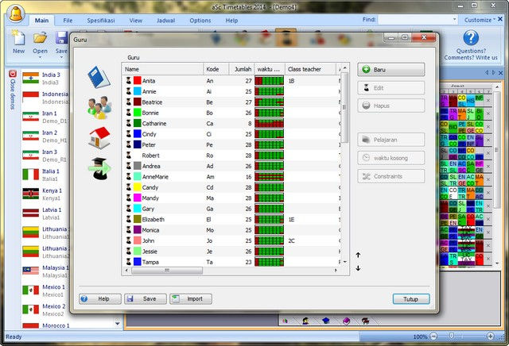Viewport: 509px width, 346px height.
Task: Open the Main ribbon tab
Action: 41,21
